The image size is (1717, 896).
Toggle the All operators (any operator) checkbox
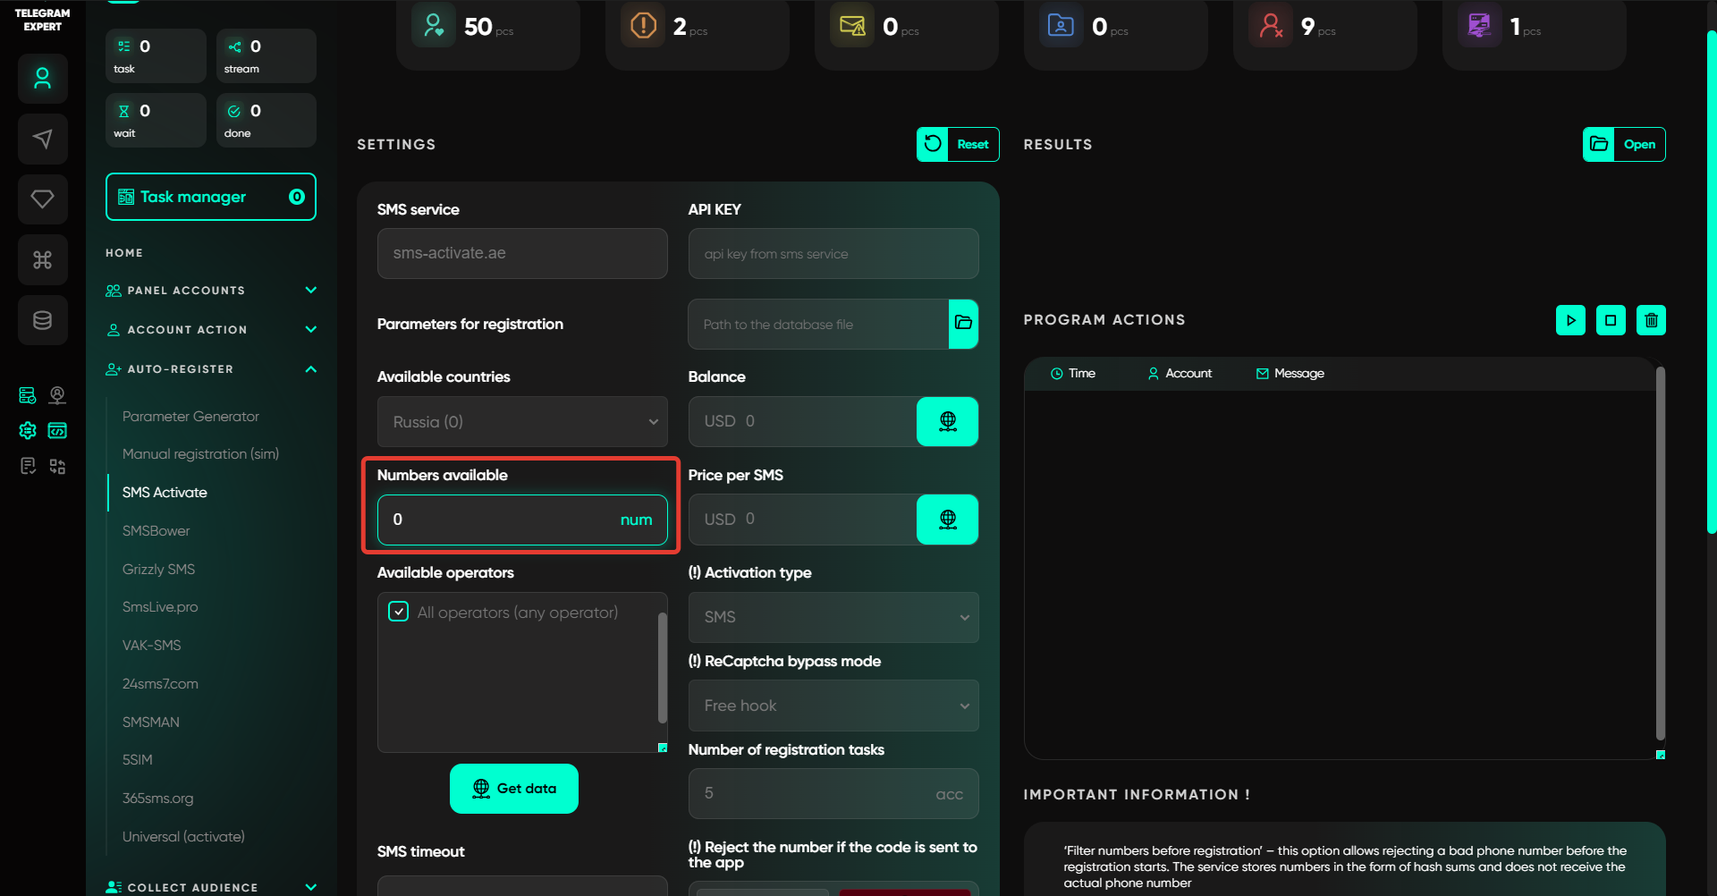pos(399,613)
